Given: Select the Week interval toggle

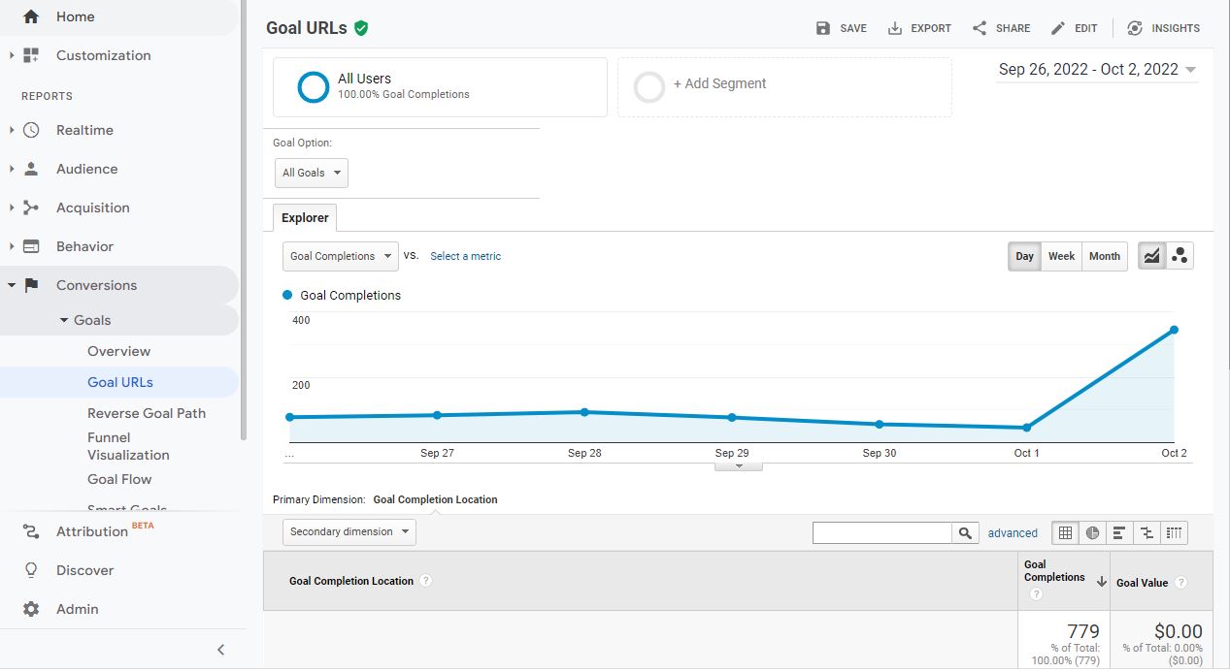Looking at the screenshot, I should tap(1061, 256).
